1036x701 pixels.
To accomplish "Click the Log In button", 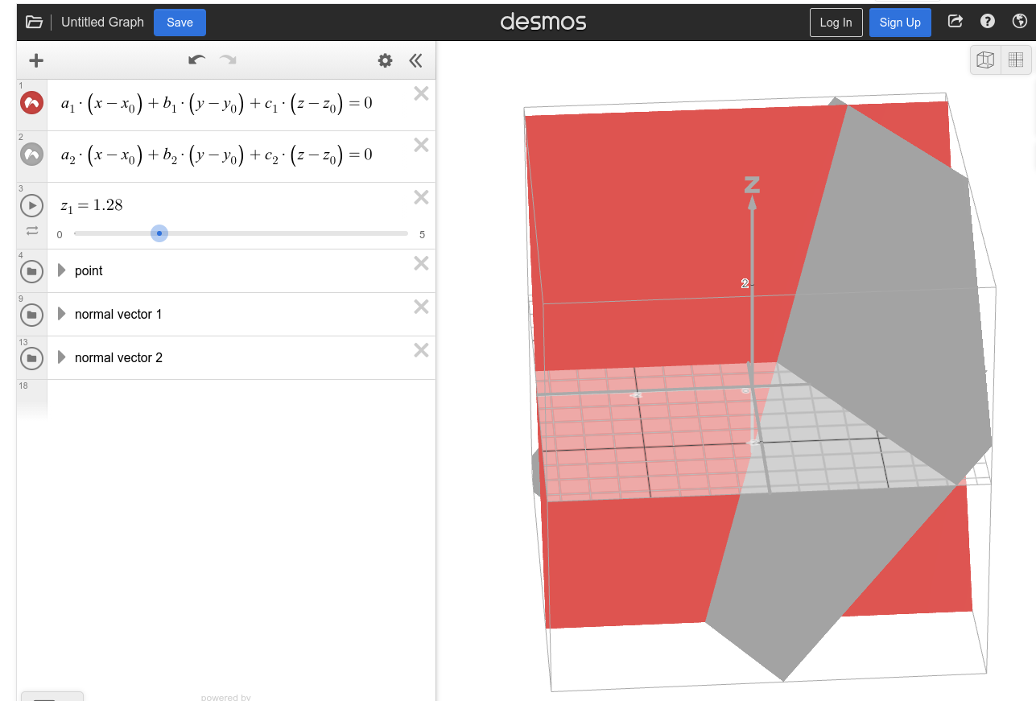I will click(x=836, y=23).
